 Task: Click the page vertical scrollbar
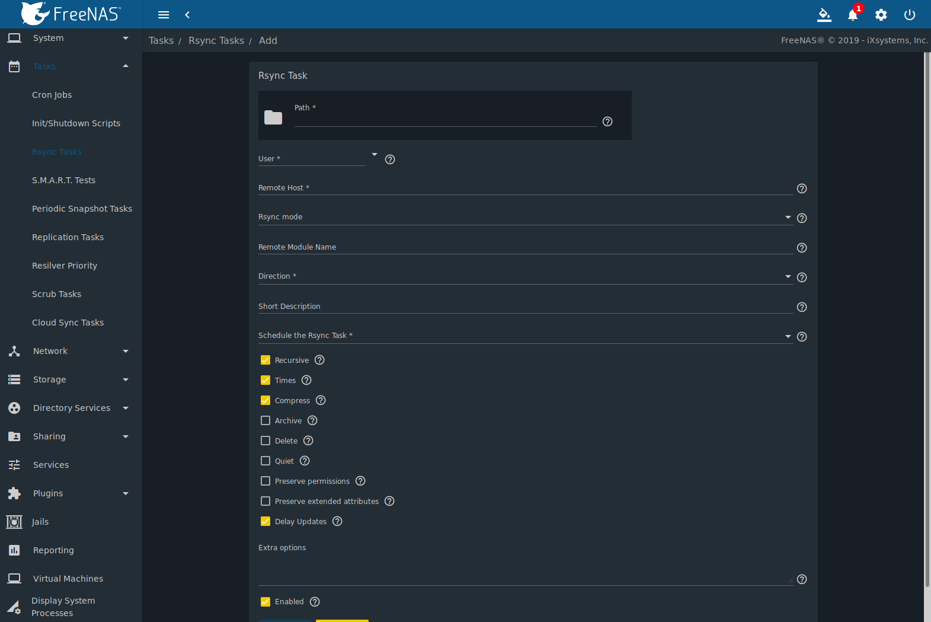(927, 320)
